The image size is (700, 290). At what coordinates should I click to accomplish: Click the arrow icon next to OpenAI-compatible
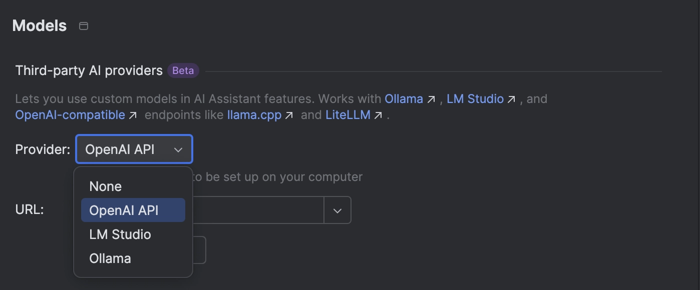[133, 115]
